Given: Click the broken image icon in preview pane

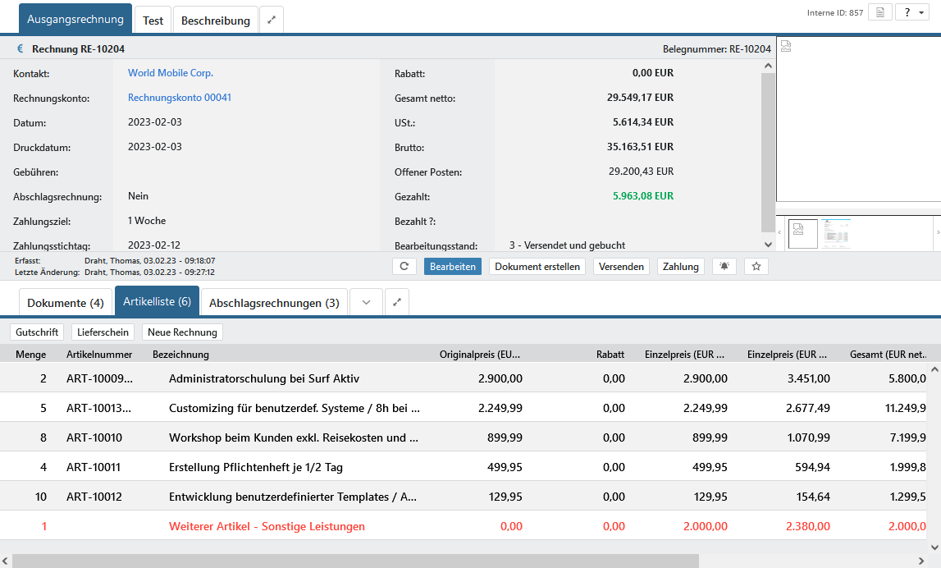Looking at the screenshot, I should 785,46.
